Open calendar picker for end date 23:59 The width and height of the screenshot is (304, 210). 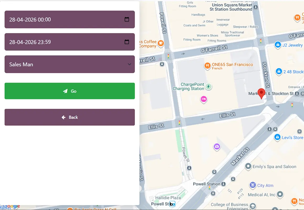click(127, 42)
